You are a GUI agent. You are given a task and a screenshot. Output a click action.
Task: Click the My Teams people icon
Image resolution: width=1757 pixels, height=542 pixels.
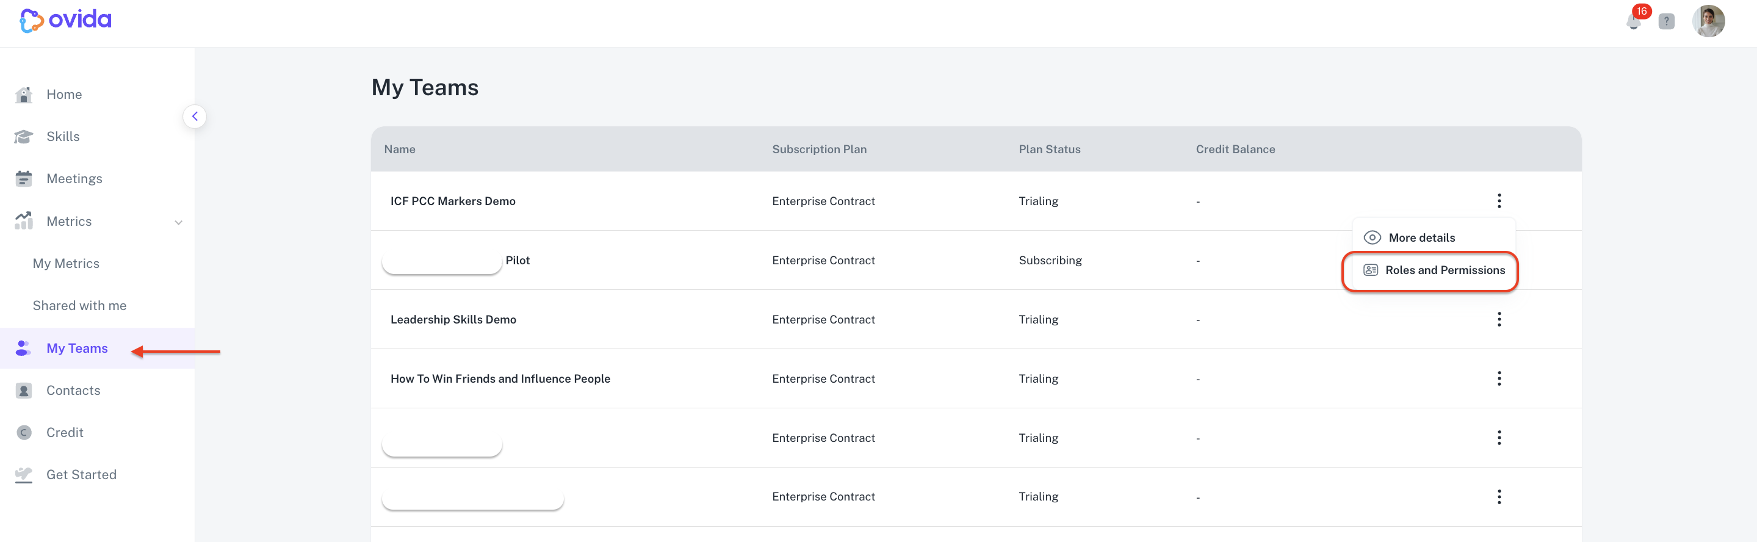pyautogui.click(x=23, y=348)
